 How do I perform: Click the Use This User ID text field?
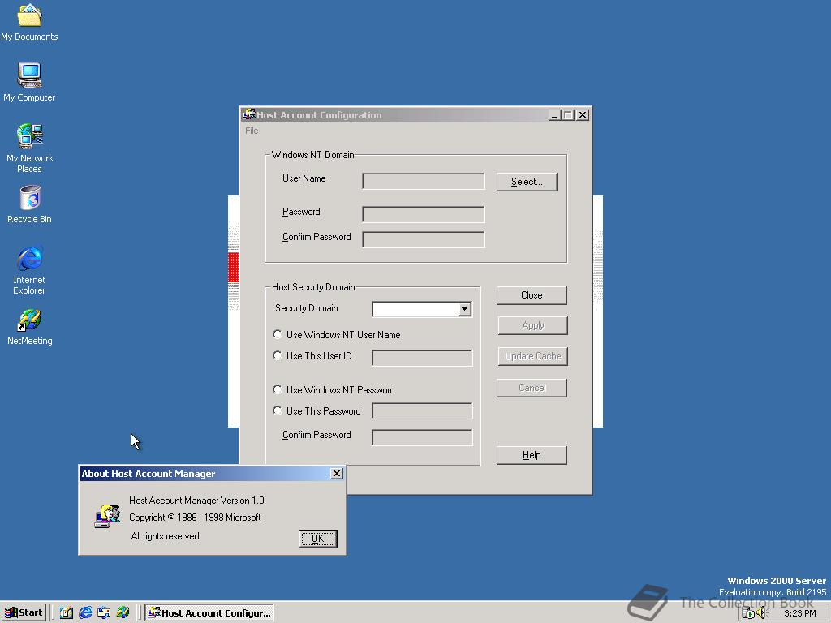(422, 358)
